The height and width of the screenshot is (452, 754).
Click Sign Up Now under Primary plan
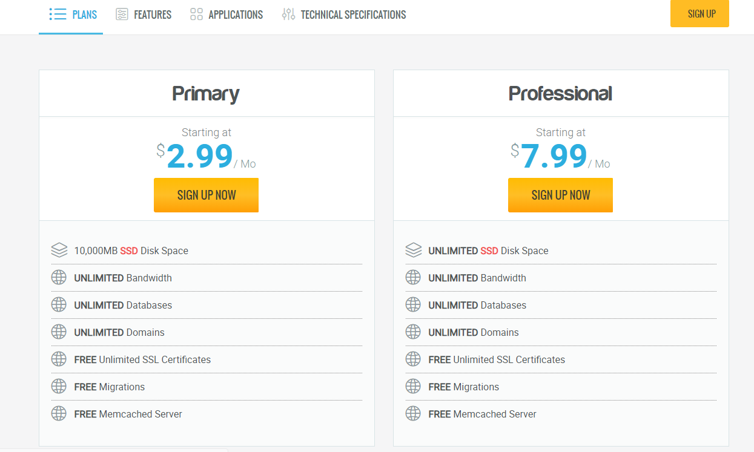(206, 195)
